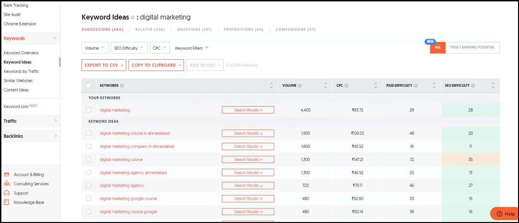519x223 pixels.
Task: Expand the Traffic sidebar section
Action: (x=30, y=121)
